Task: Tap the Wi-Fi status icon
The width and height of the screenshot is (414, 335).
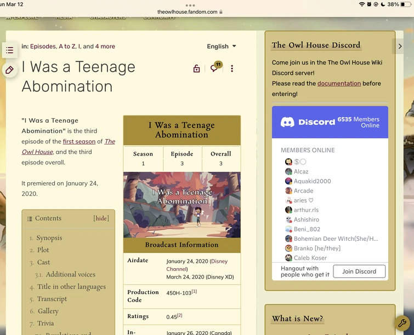Action: (362, 4)
